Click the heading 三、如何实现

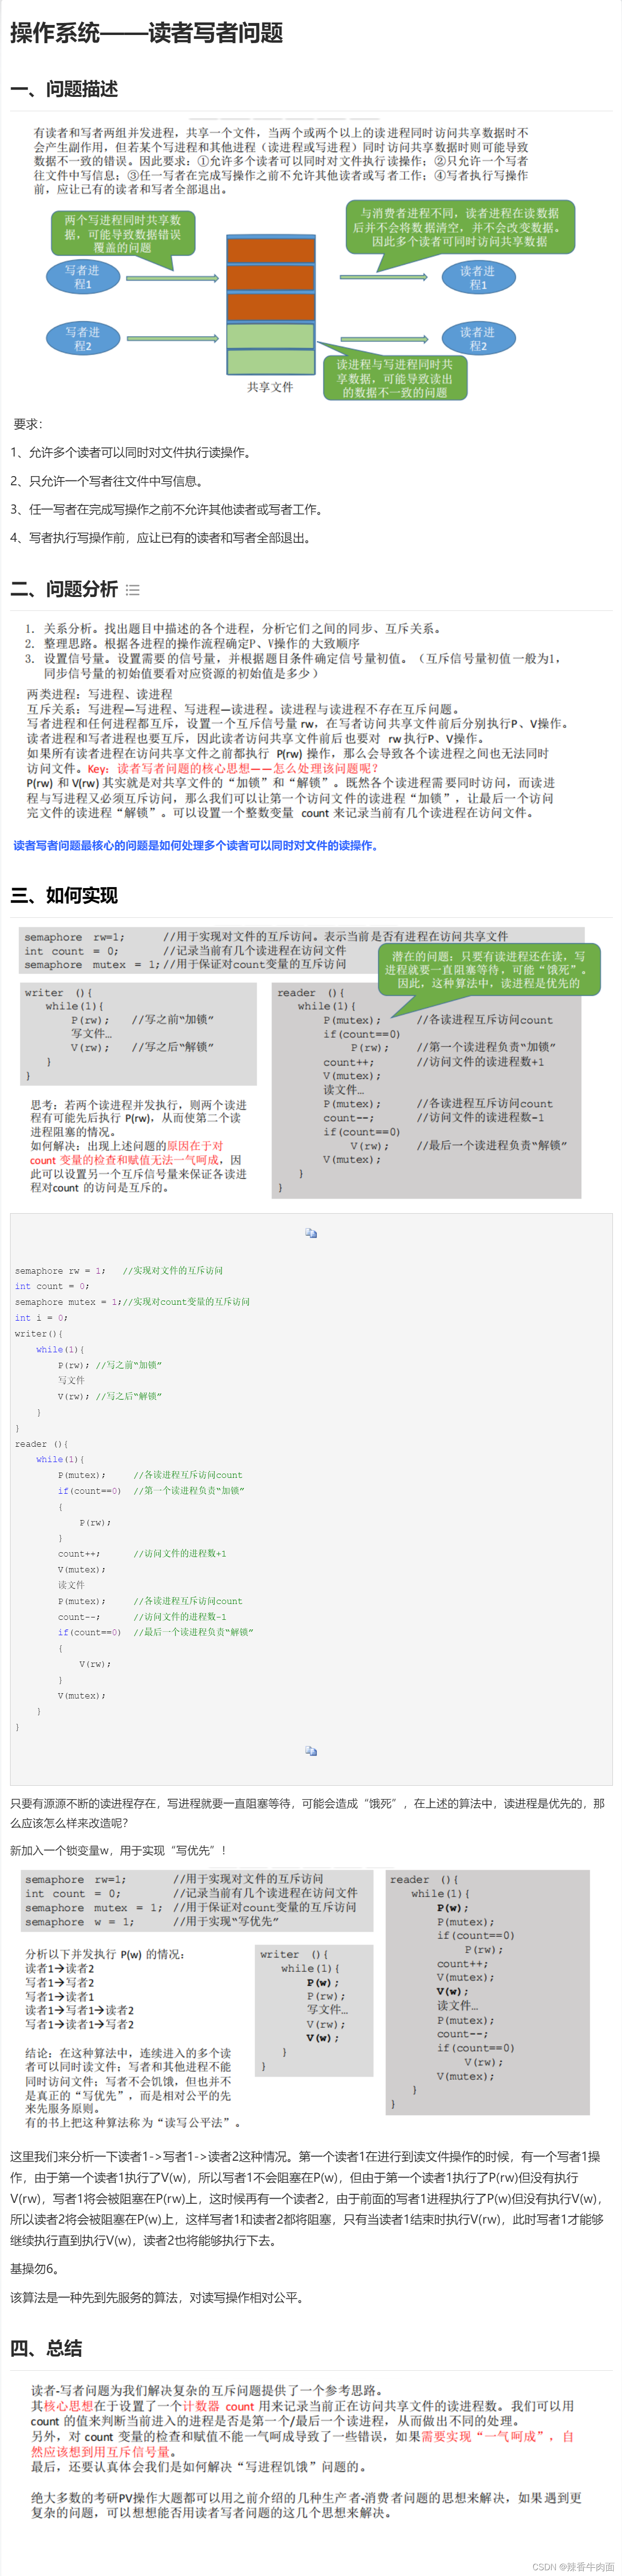64,895
